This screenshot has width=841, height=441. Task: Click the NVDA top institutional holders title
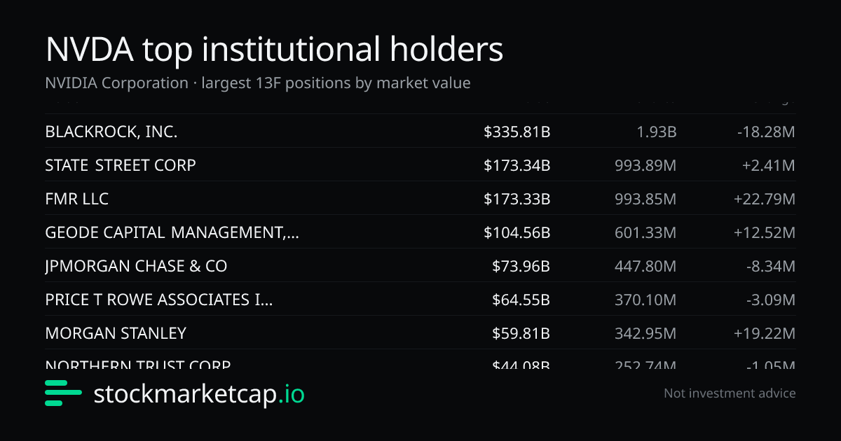coord(274,50)
